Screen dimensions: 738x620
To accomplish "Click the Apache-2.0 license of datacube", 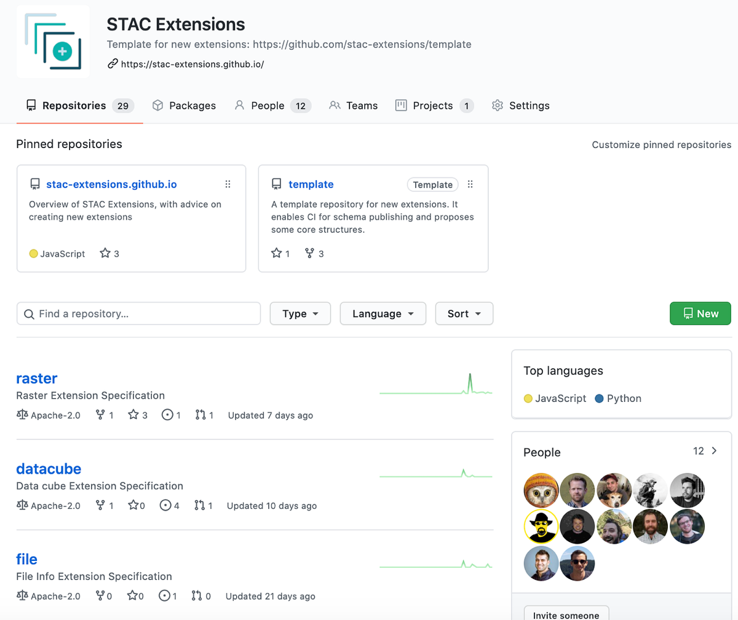I will [x=49, y=505].
